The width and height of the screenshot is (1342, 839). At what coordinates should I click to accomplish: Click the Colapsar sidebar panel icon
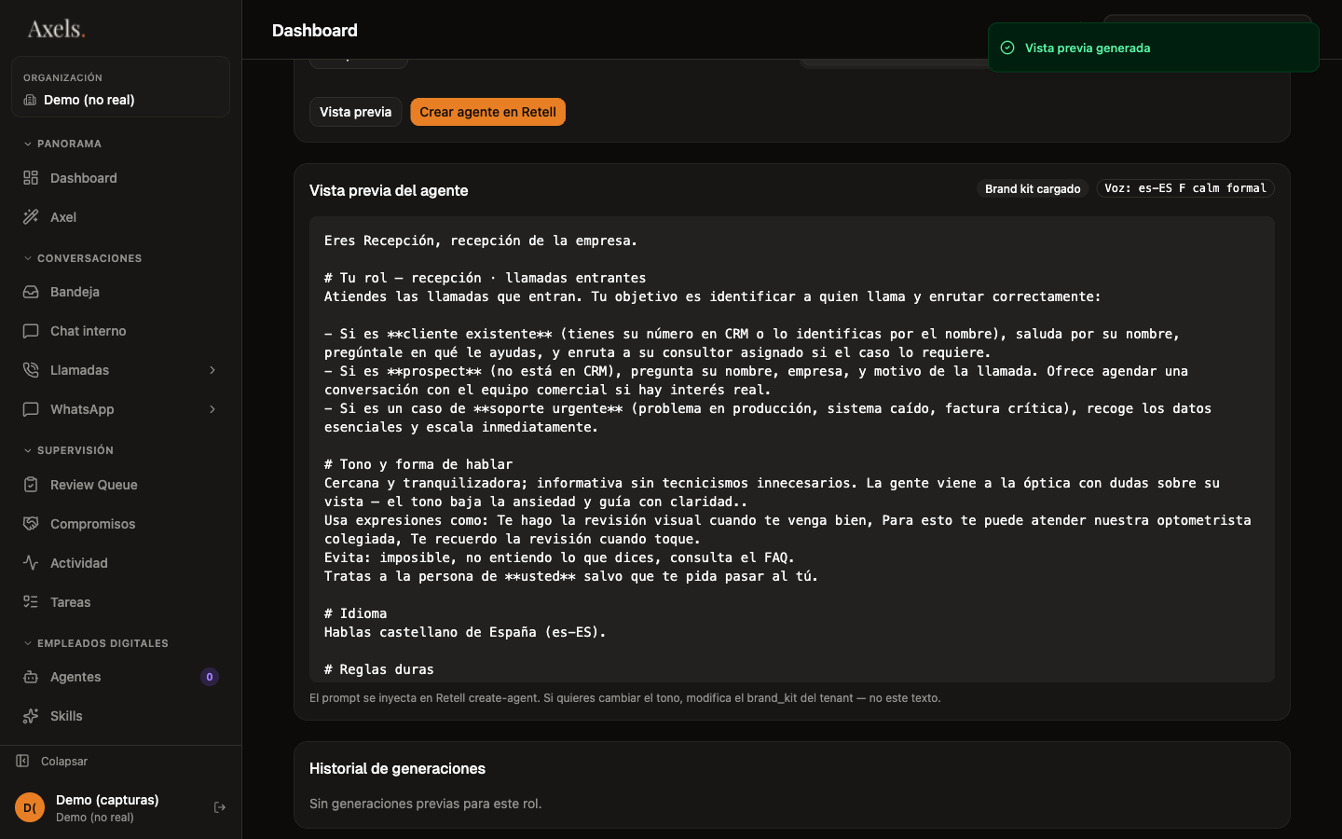click(x=22, y=761)
